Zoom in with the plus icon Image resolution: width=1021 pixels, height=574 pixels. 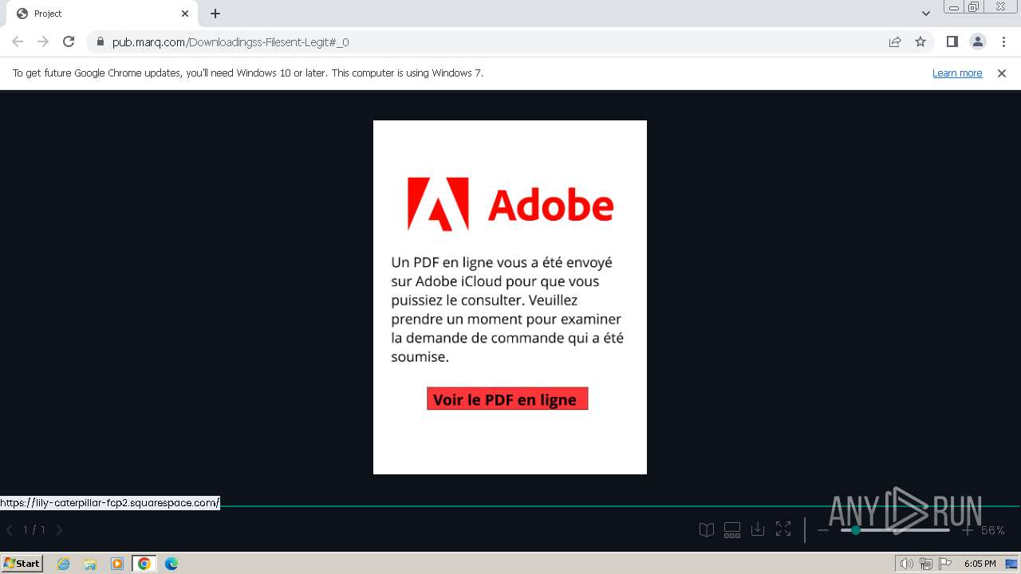pyautogui.click(x=968, y=530)
